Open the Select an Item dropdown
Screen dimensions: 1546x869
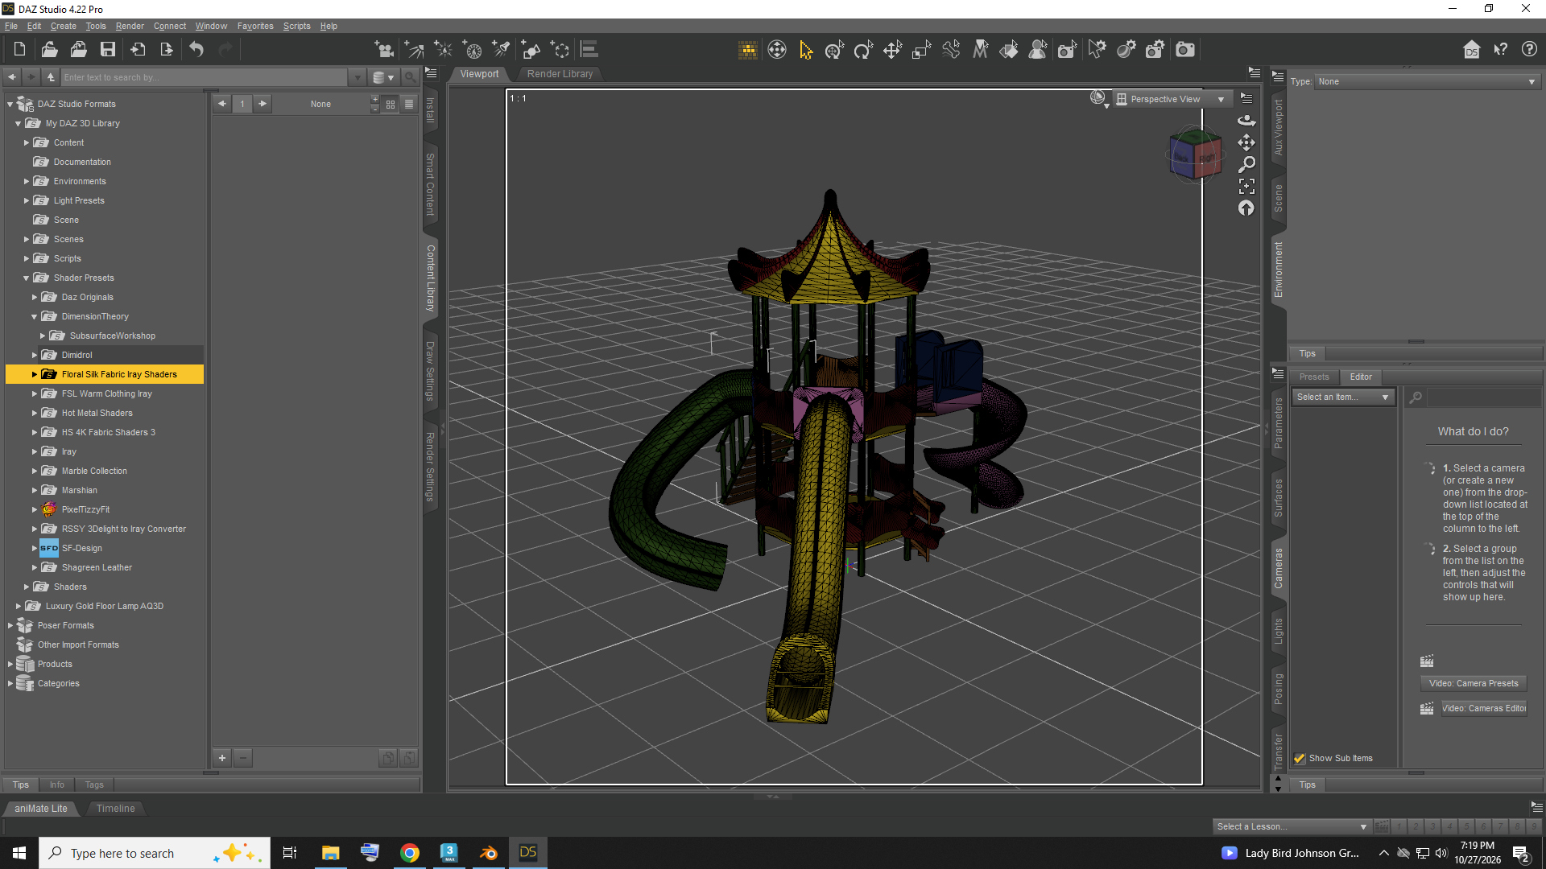tap(1342, 397)
